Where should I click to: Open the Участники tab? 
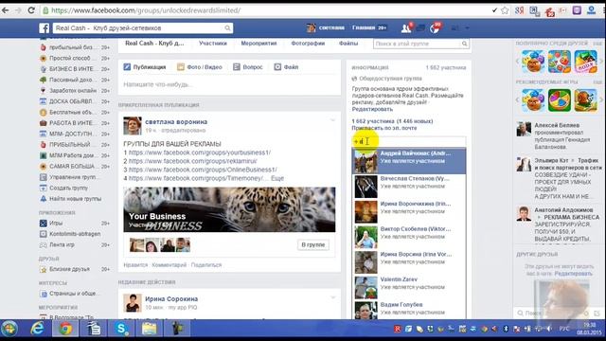213,44
